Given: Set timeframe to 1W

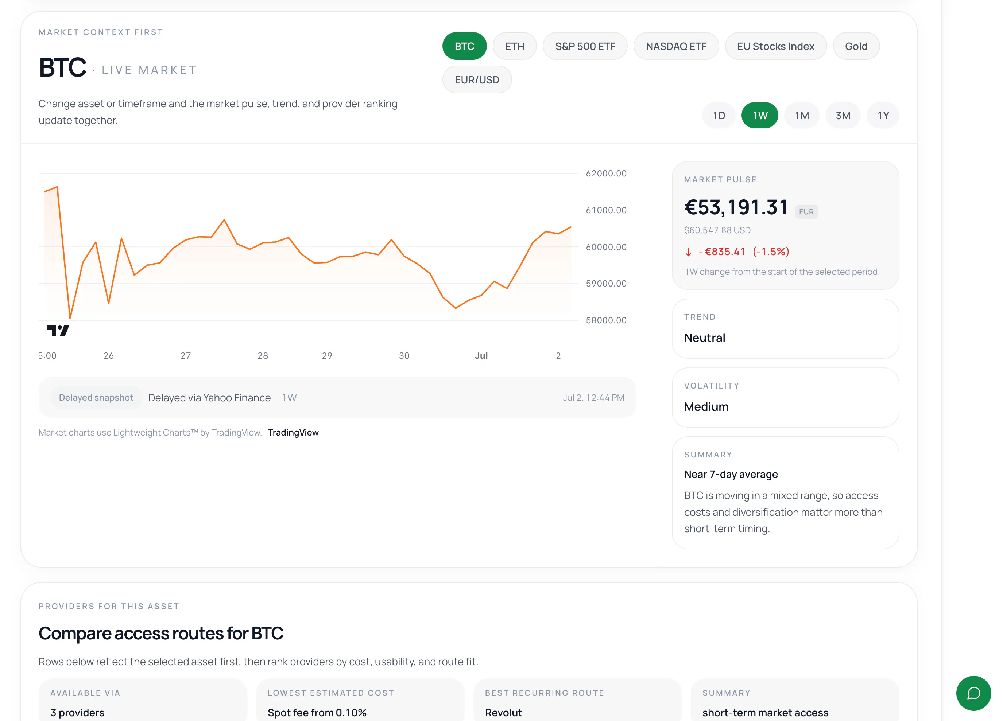Looking at the screenshot, I should click(x=760, y=116).
